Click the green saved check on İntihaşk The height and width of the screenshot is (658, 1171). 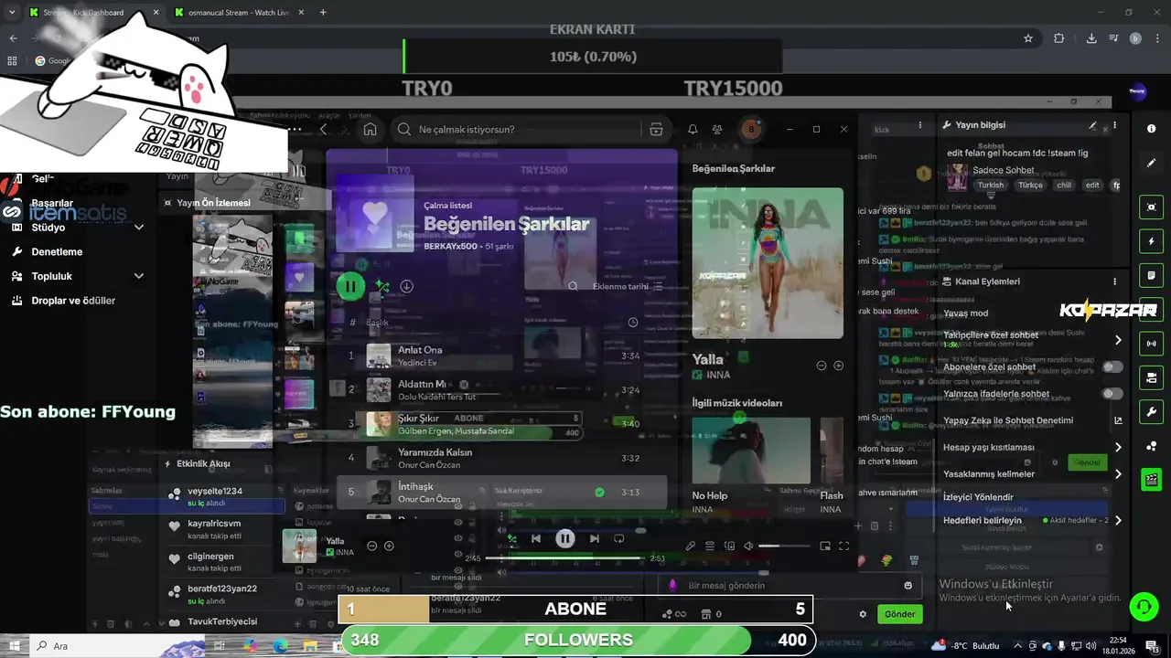599,492
